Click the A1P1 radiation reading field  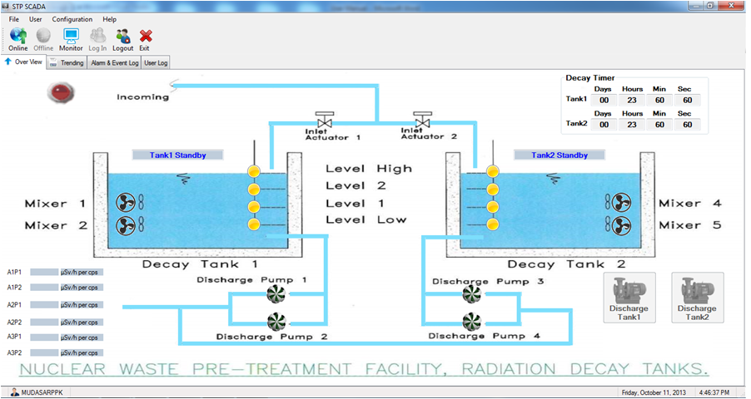(67, 272)
